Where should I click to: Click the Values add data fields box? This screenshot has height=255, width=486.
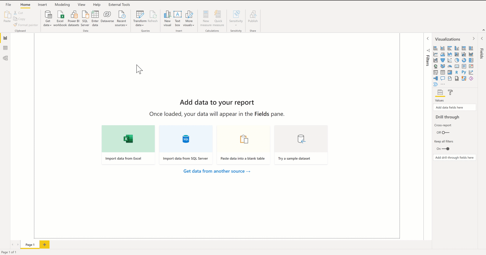click(455, 108)
